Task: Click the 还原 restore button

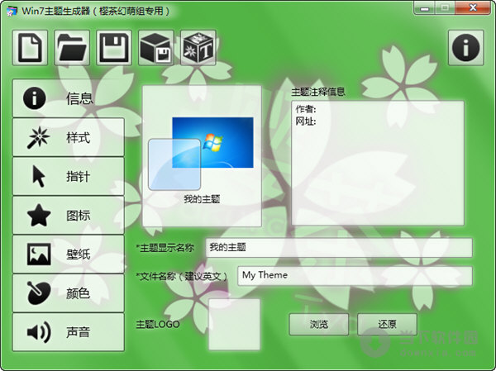Action: (387, 324)
